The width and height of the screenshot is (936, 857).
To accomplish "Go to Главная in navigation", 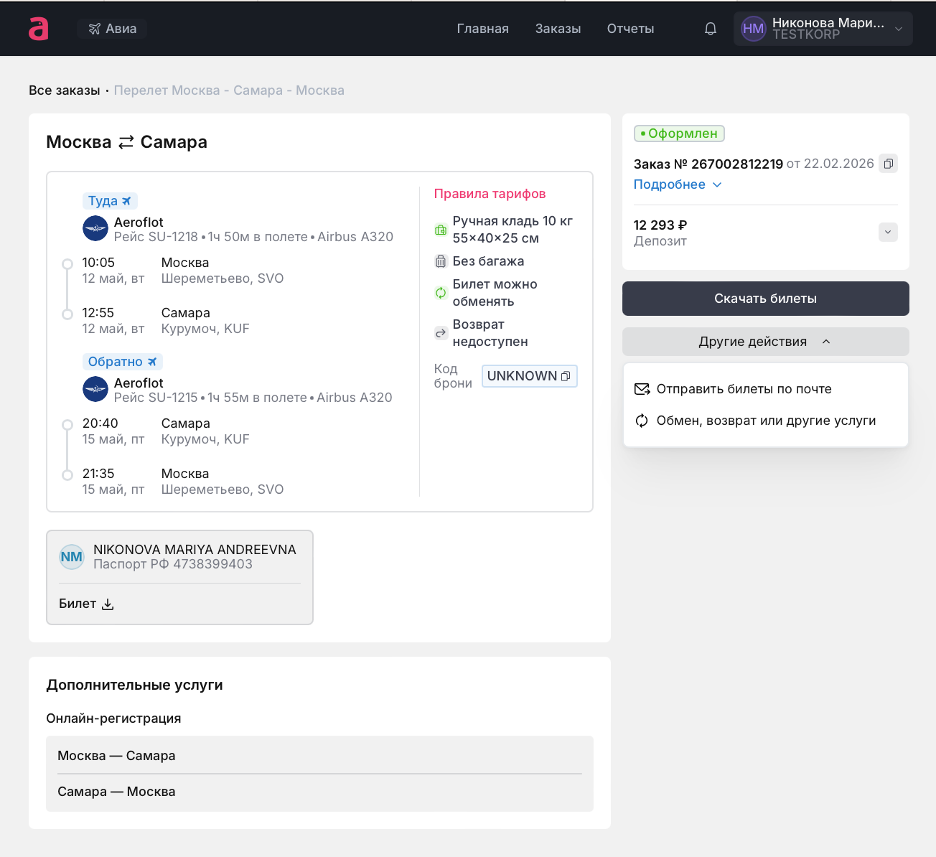I will click(482, 29).
